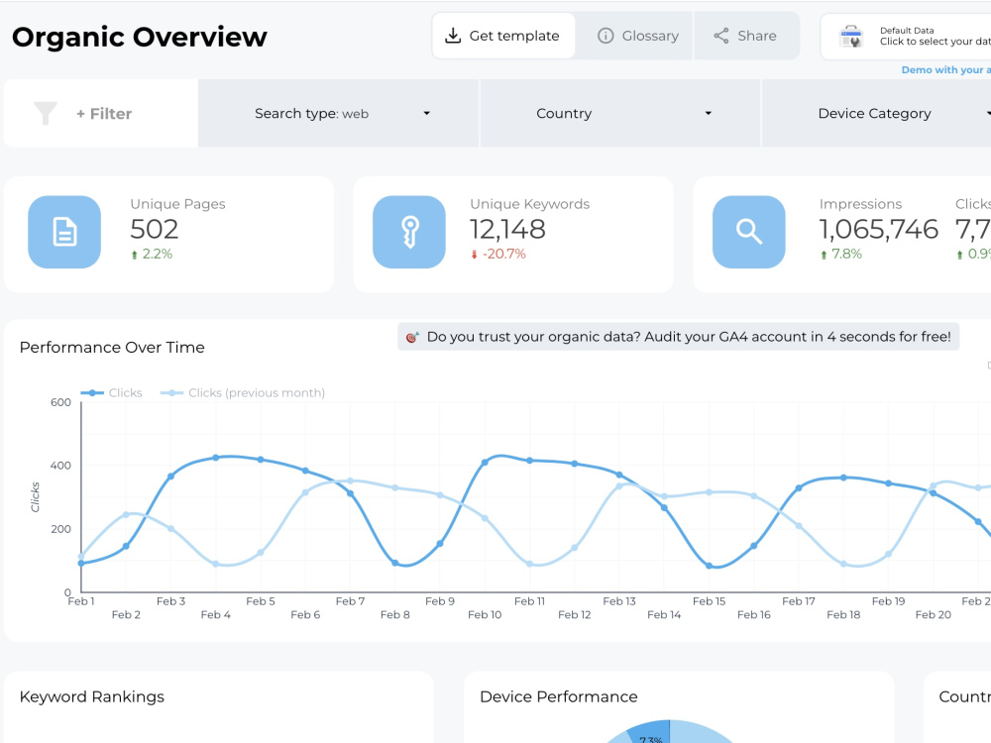Click the Default Data toolbox icon
Viewport: 991px width, 743px height.
click(850, 35)
